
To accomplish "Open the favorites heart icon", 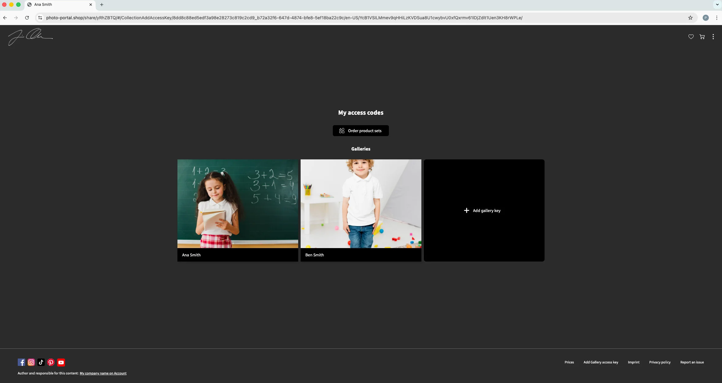I will [x=691, y=37].
